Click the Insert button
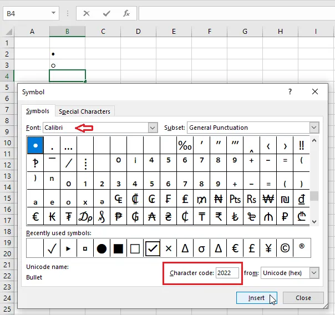The height and width of the screenshot is (315, 335). click(257, 298)
